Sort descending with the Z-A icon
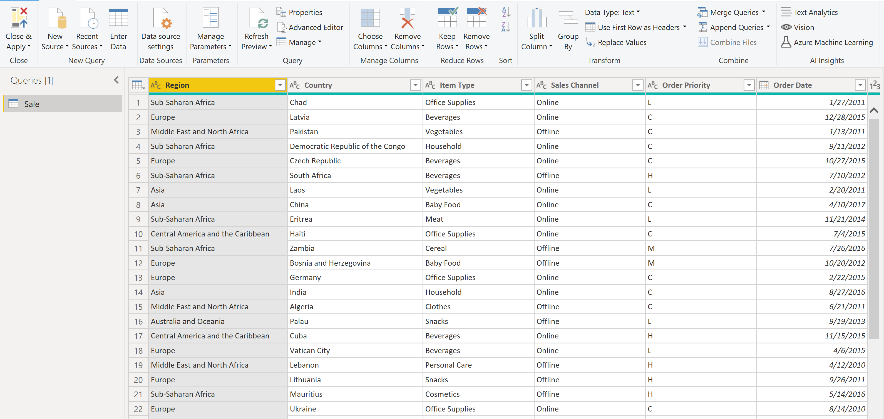This screenshot has height=419, width=884. click(506, 27)
